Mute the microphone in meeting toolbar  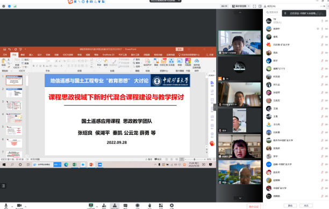coord(6,206)
